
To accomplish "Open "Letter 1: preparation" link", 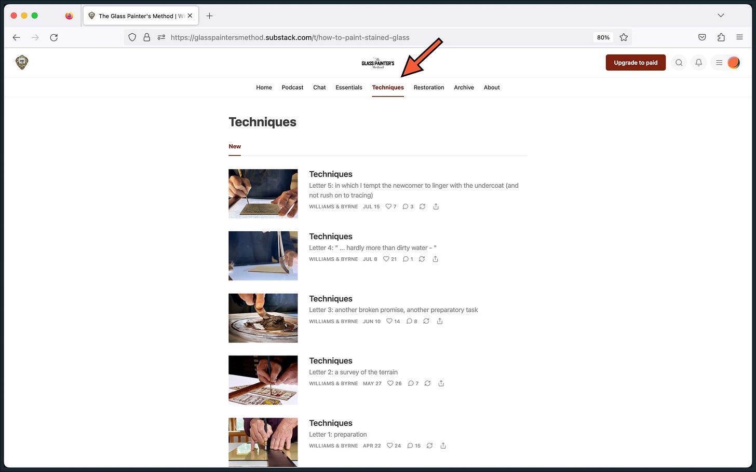I will (338, 435).
